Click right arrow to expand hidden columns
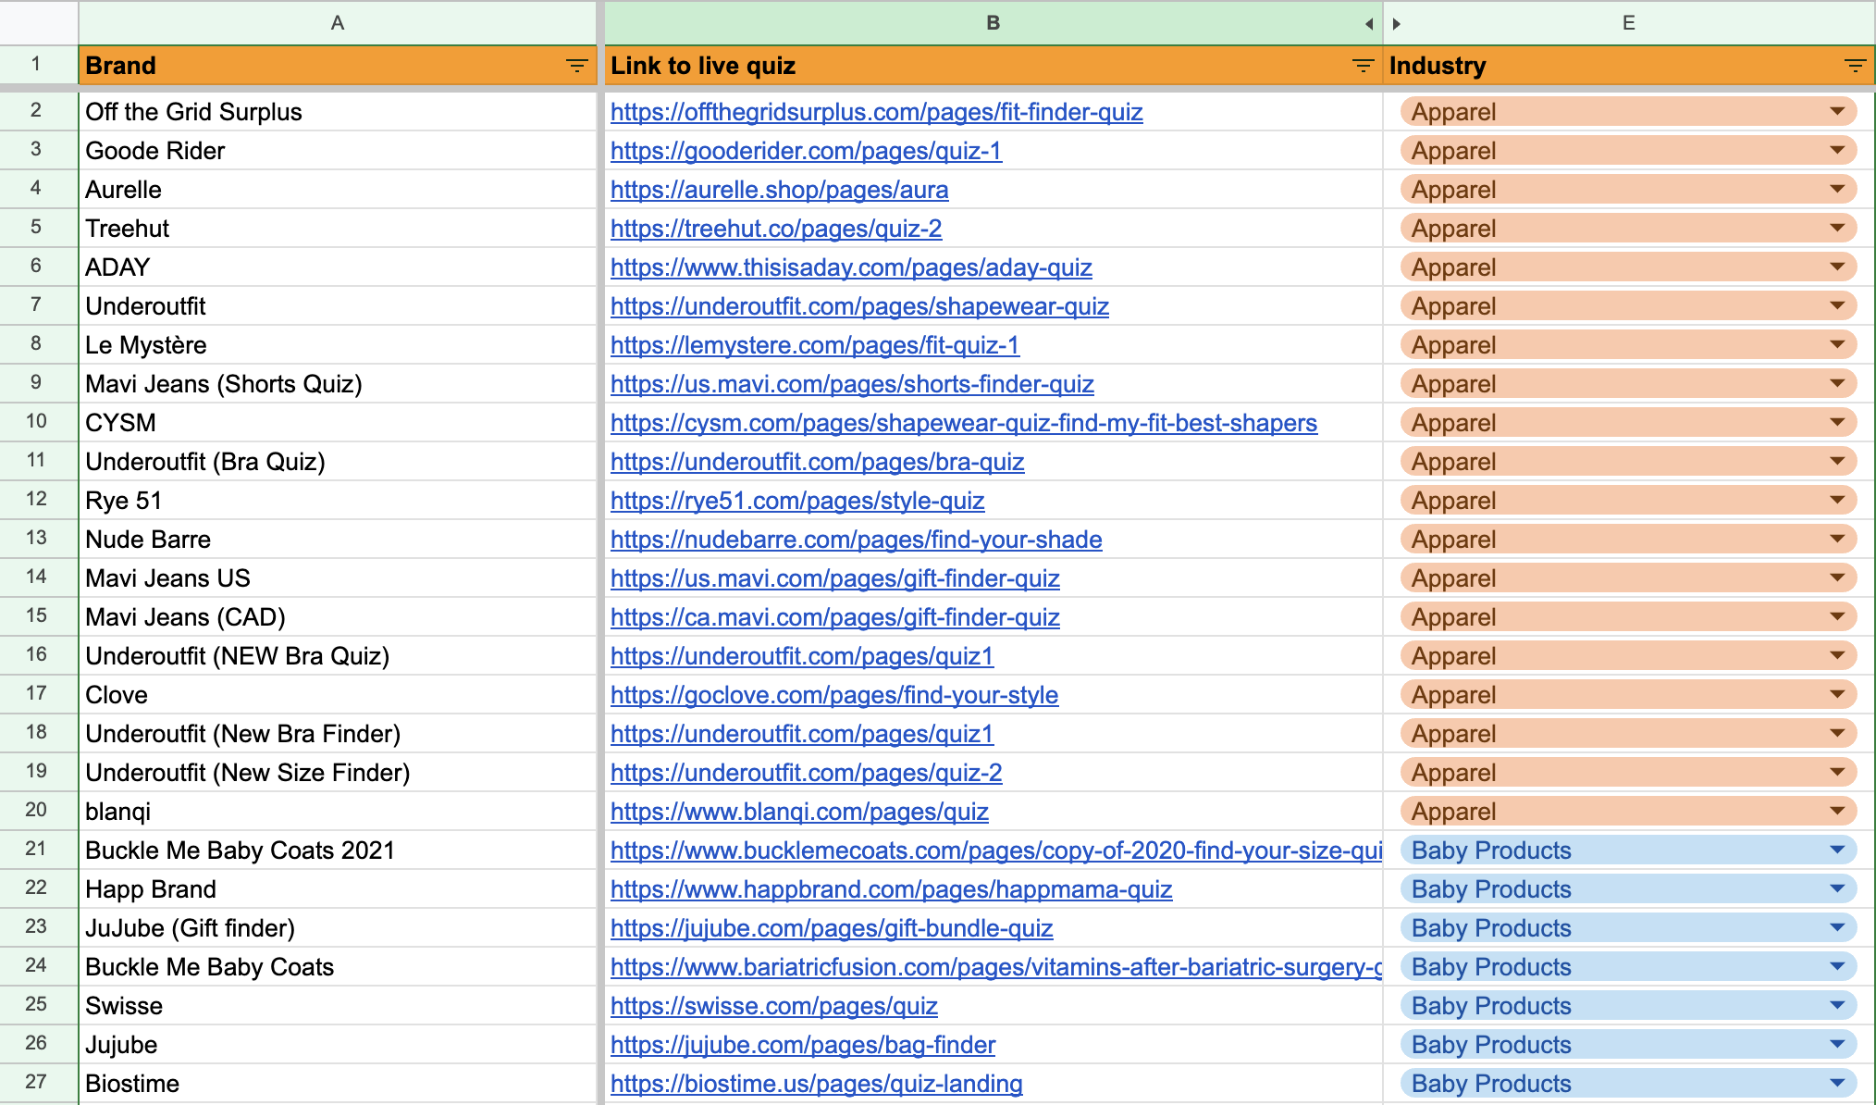Image resolution: width=1876 pixels, height=1105 pixels. click(1397, 24)
